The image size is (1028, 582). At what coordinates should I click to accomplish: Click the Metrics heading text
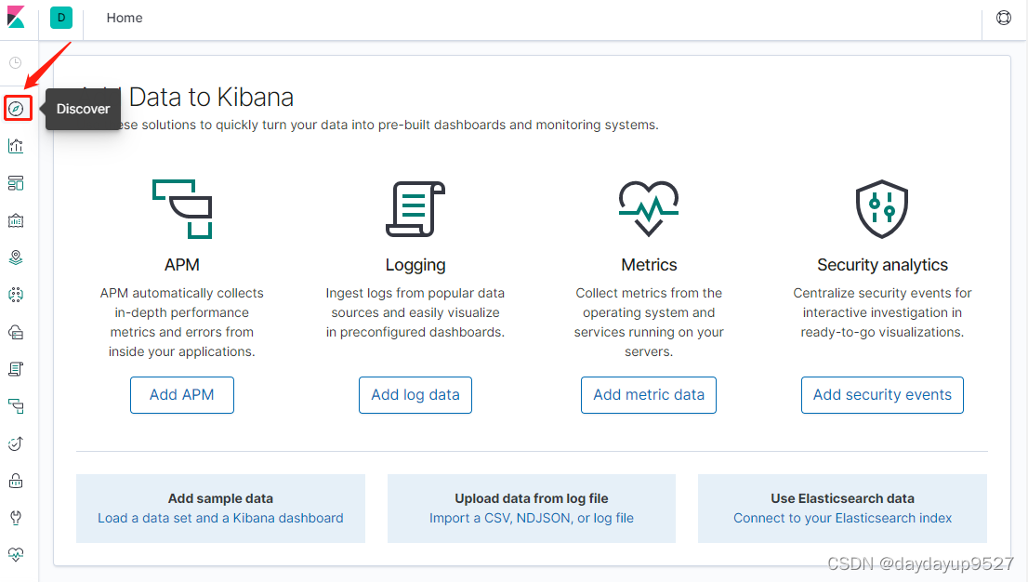649,265
